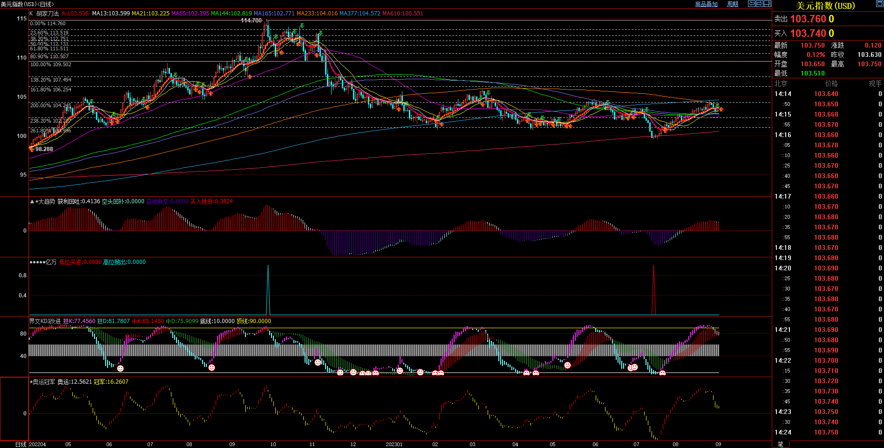Click the first smiley marker on KD indicator

(x=120, y=368)
